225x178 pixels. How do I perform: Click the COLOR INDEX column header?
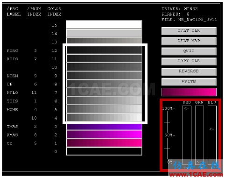54,12
